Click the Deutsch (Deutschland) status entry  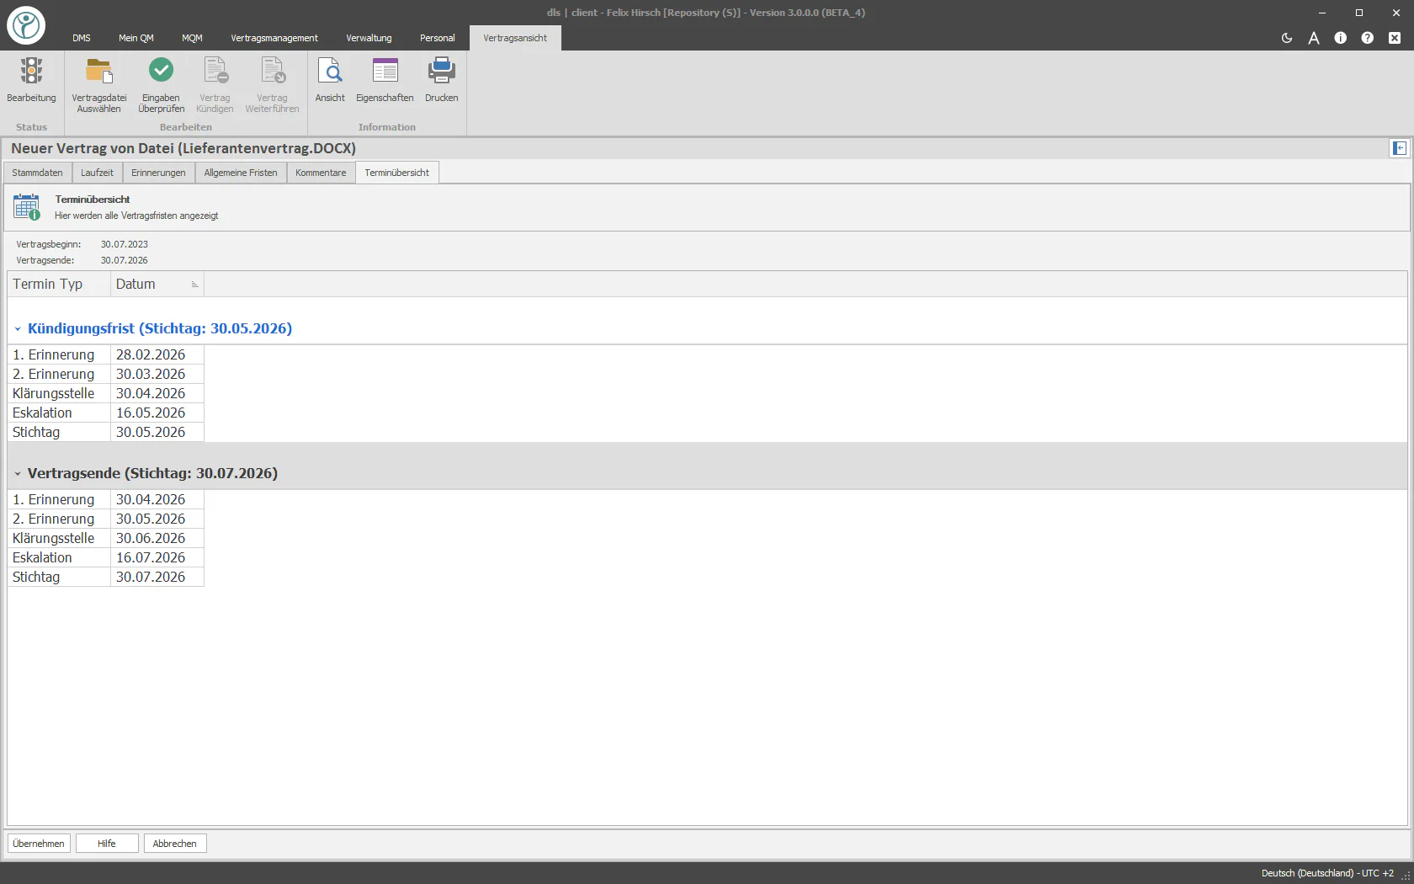(1327, 873)
